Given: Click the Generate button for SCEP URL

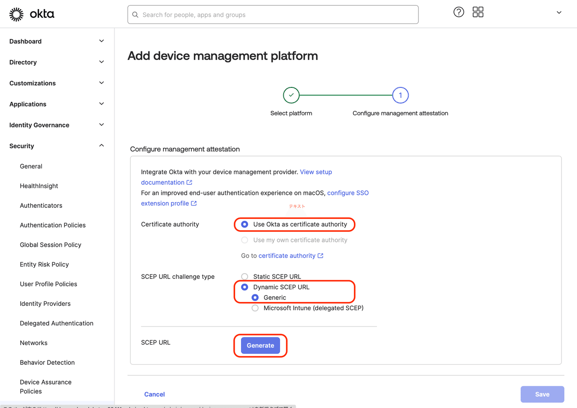Looking at the screenshot, I should pyautogui.click(x=260, y=345).
